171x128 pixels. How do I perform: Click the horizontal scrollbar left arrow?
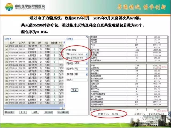tap(5, 108)
